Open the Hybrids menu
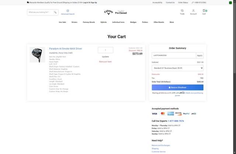Viewport: 236px width, 154px height. [x=104, y=22]
